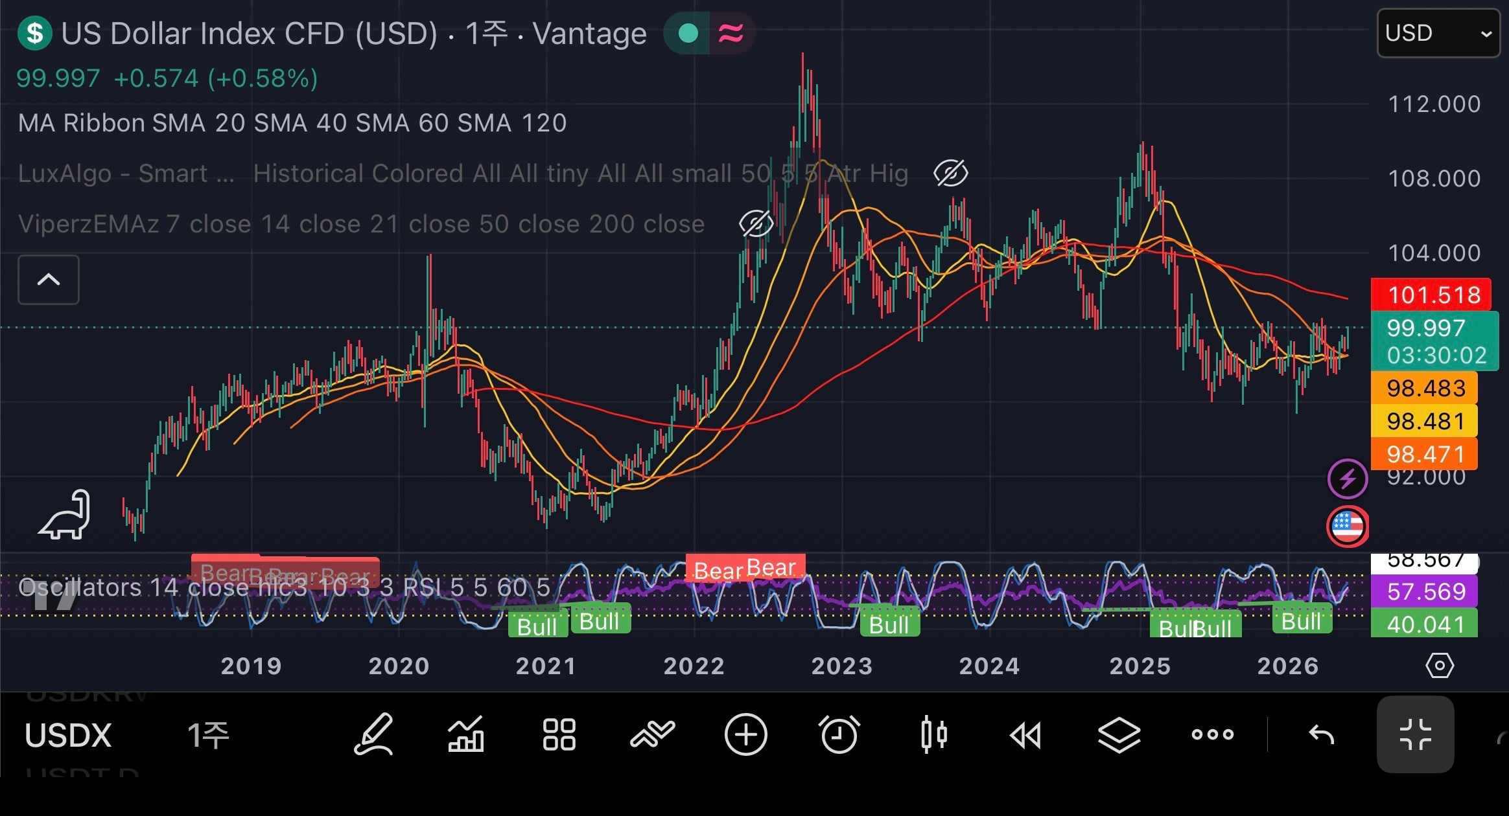Start bar replay with rewind icon
The height and width of the screenshot is (816, 1509).
(x=1026, y=735)
